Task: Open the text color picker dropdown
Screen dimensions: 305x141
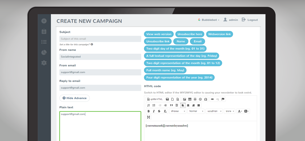Action: pyautogui.click(x=240, y=111)
